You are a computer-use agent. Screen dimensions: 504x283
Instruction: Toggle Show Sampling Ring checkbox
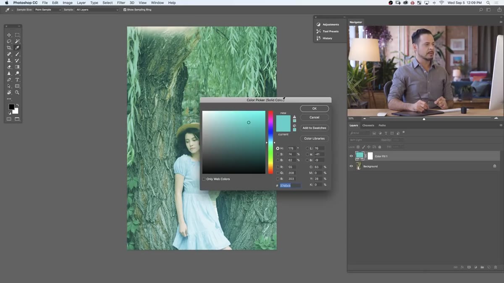[x=125, y=10]
